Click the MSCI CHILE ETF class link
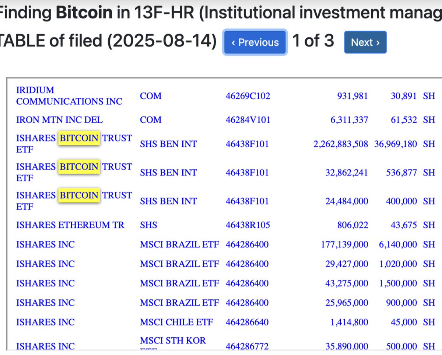Image resolution: width=442 pixels, height=355 pixels. 176,322
